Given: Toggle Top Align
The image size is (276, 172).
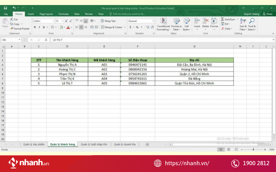Looking at the screenshot, I should tap(77, 21).
